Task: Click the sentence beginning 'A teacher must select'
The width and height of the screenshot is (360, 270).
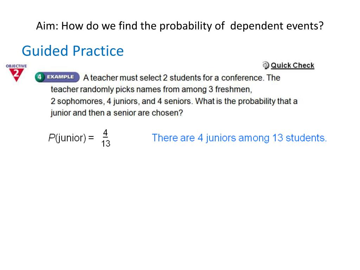Action: [x=182, y=78]
